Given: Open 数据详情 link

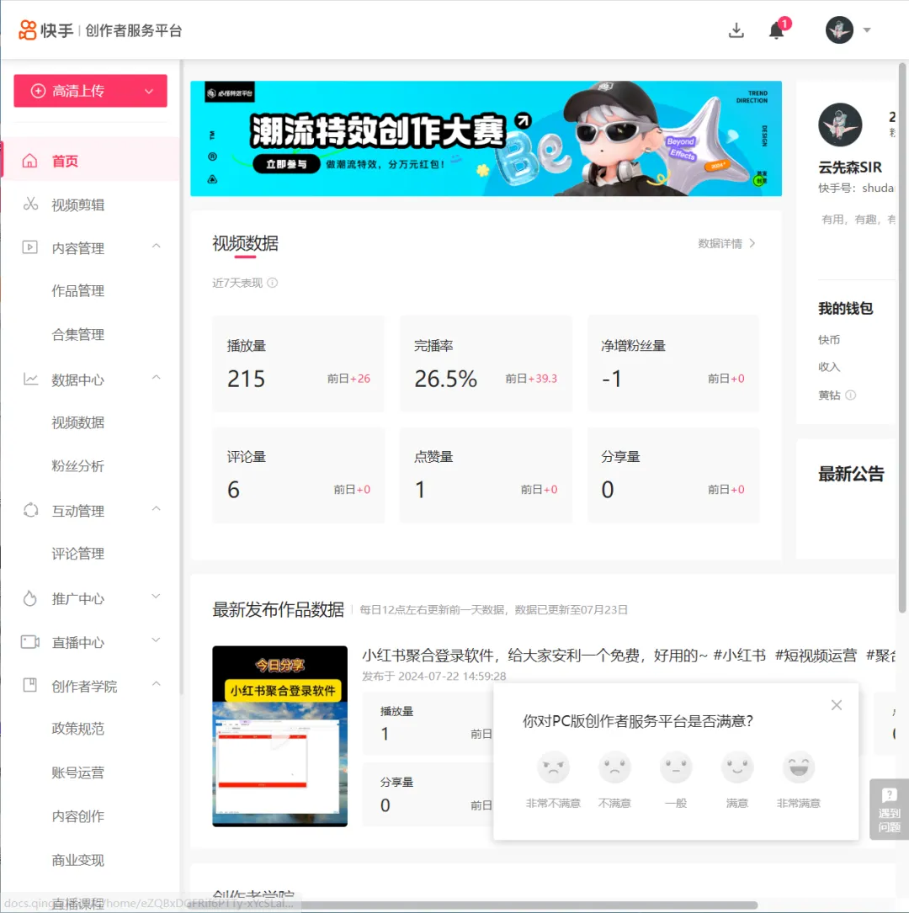Looking at the screenshot, I should pos(726,243).
